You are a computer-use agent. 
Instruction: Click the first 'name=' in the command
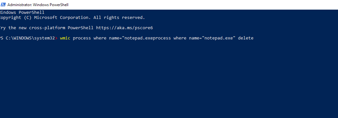115,38
